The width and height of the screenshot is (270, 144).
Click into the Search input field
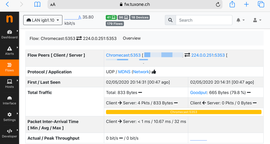(204, 20)
